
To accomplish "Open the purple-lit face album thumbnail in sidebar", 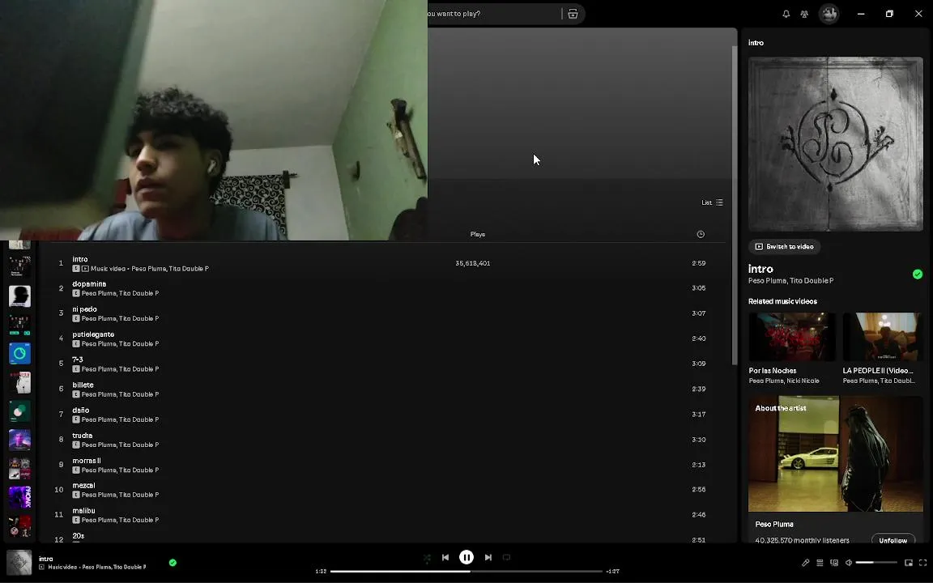I will (x=19, y=440).
